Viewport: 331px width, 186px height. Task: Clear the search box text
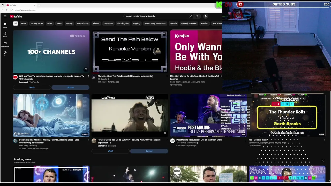point(191,16)
